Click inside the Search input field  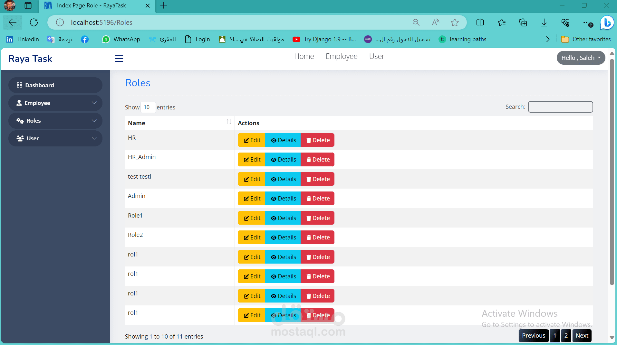click(x=560, y=107)
